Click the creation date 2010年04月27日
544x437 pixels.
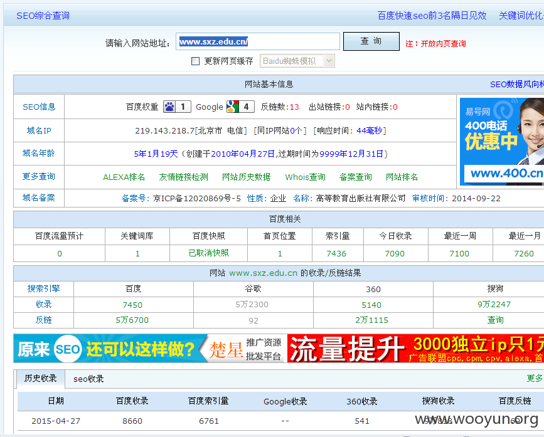[243, 154]
